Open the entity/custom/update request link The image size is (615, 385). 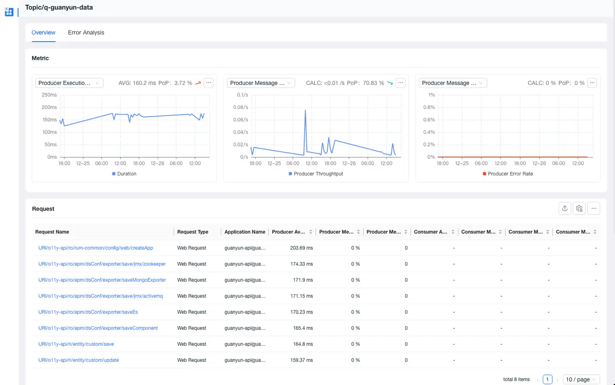[79, 360]
